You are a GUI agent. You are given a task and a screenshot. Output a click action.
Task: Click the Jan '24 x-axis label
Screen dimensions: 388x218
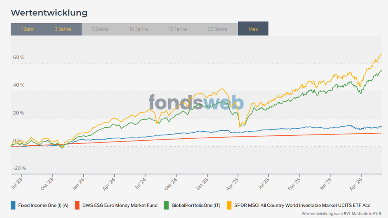[78, 184]
